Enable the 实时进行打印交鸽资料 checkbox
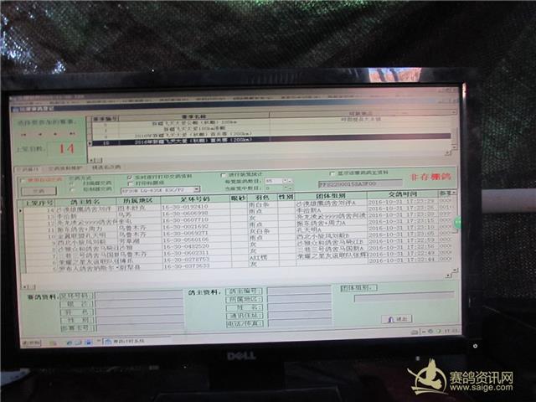The image size is (536, 402). pos(130,177)
